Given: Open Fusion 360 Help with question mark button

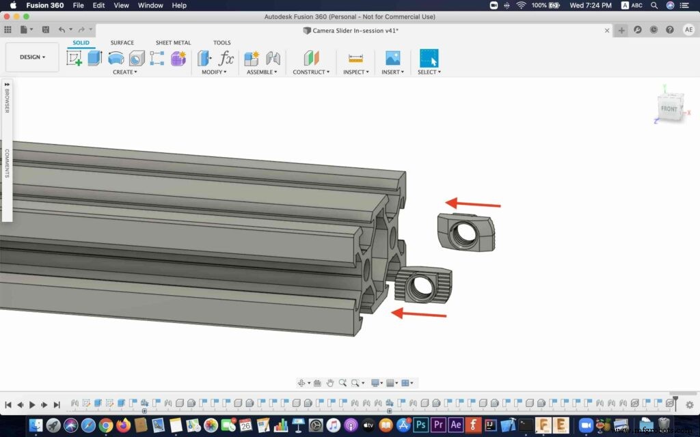Looking at the screenshot, I should point(670,29).
